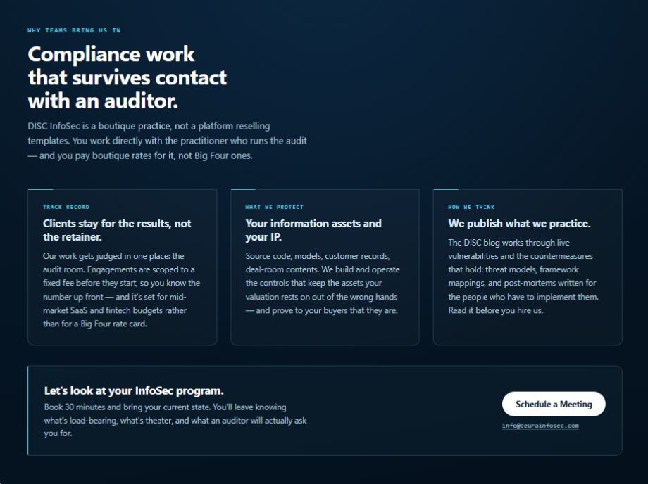The image size is (648, 484).
Task: Click the 'Compliance work that survives contact' headline
Action: tap(127, 77)
